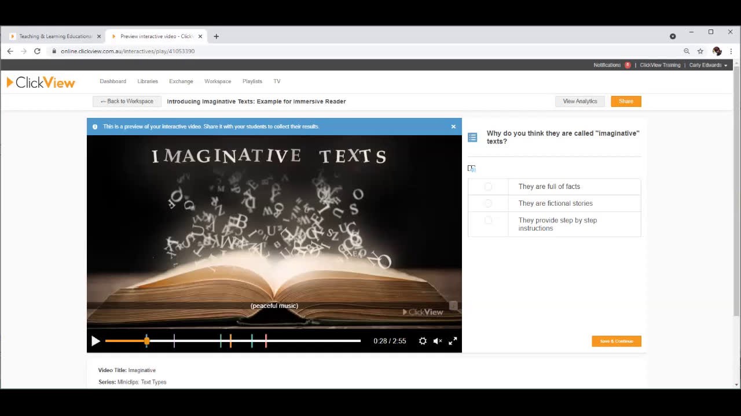Choose "They are fictional stories" answer
This screenshot has height=416, width=741.
(x=488, y=203)
